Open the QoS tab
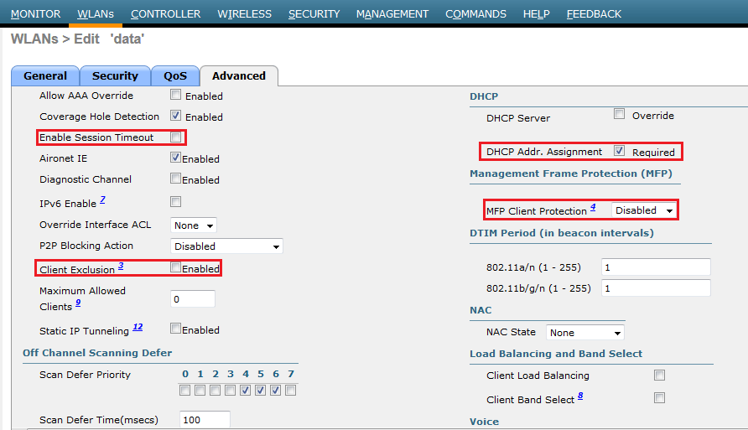This screenshot has width=748, height=430. [x=175, y=75]
